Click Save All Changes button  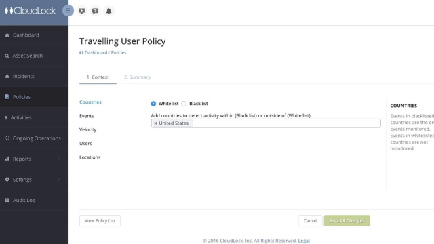(x=347, y=220)
